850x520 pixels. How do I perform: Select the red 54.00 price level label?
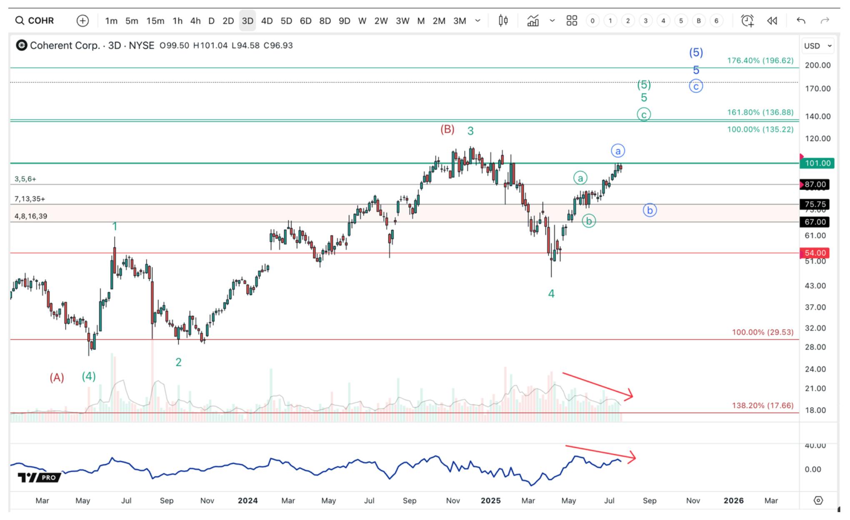click(x=815, y=253)
